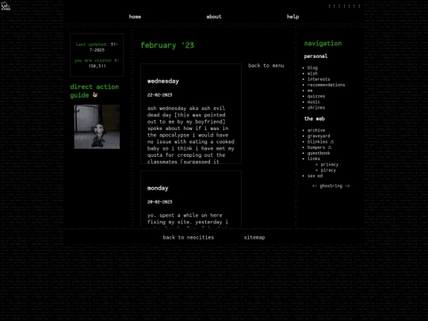Open the graveyard link
This screenshot has height=321, width=428.
(x=319, y=136)
